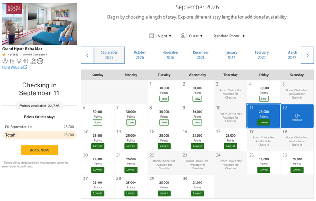Viewport: 316px width, 201px height.
Task: Pick September 14 as check-in
Action: tap(131, 139)
